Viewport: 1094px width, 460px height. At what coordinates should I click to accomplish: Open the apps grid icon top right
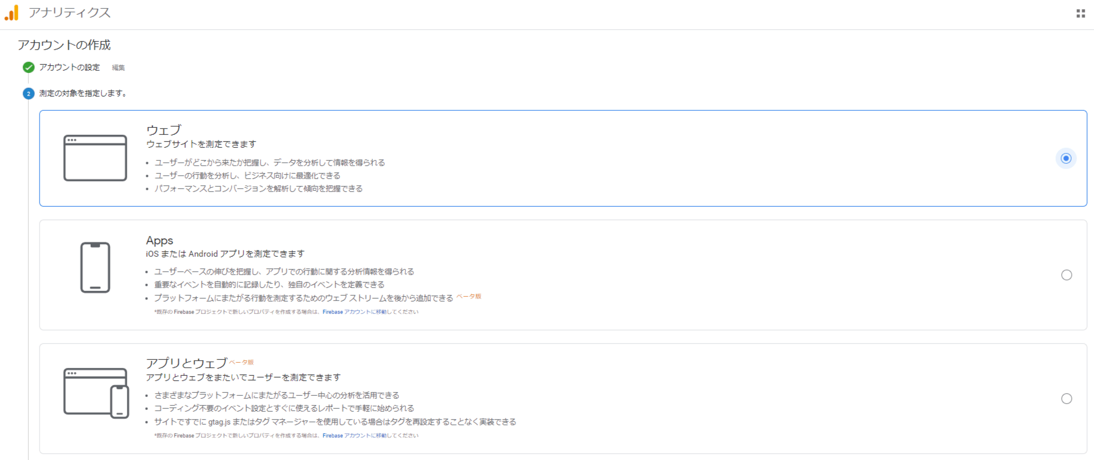click(x=1080, y=14)
